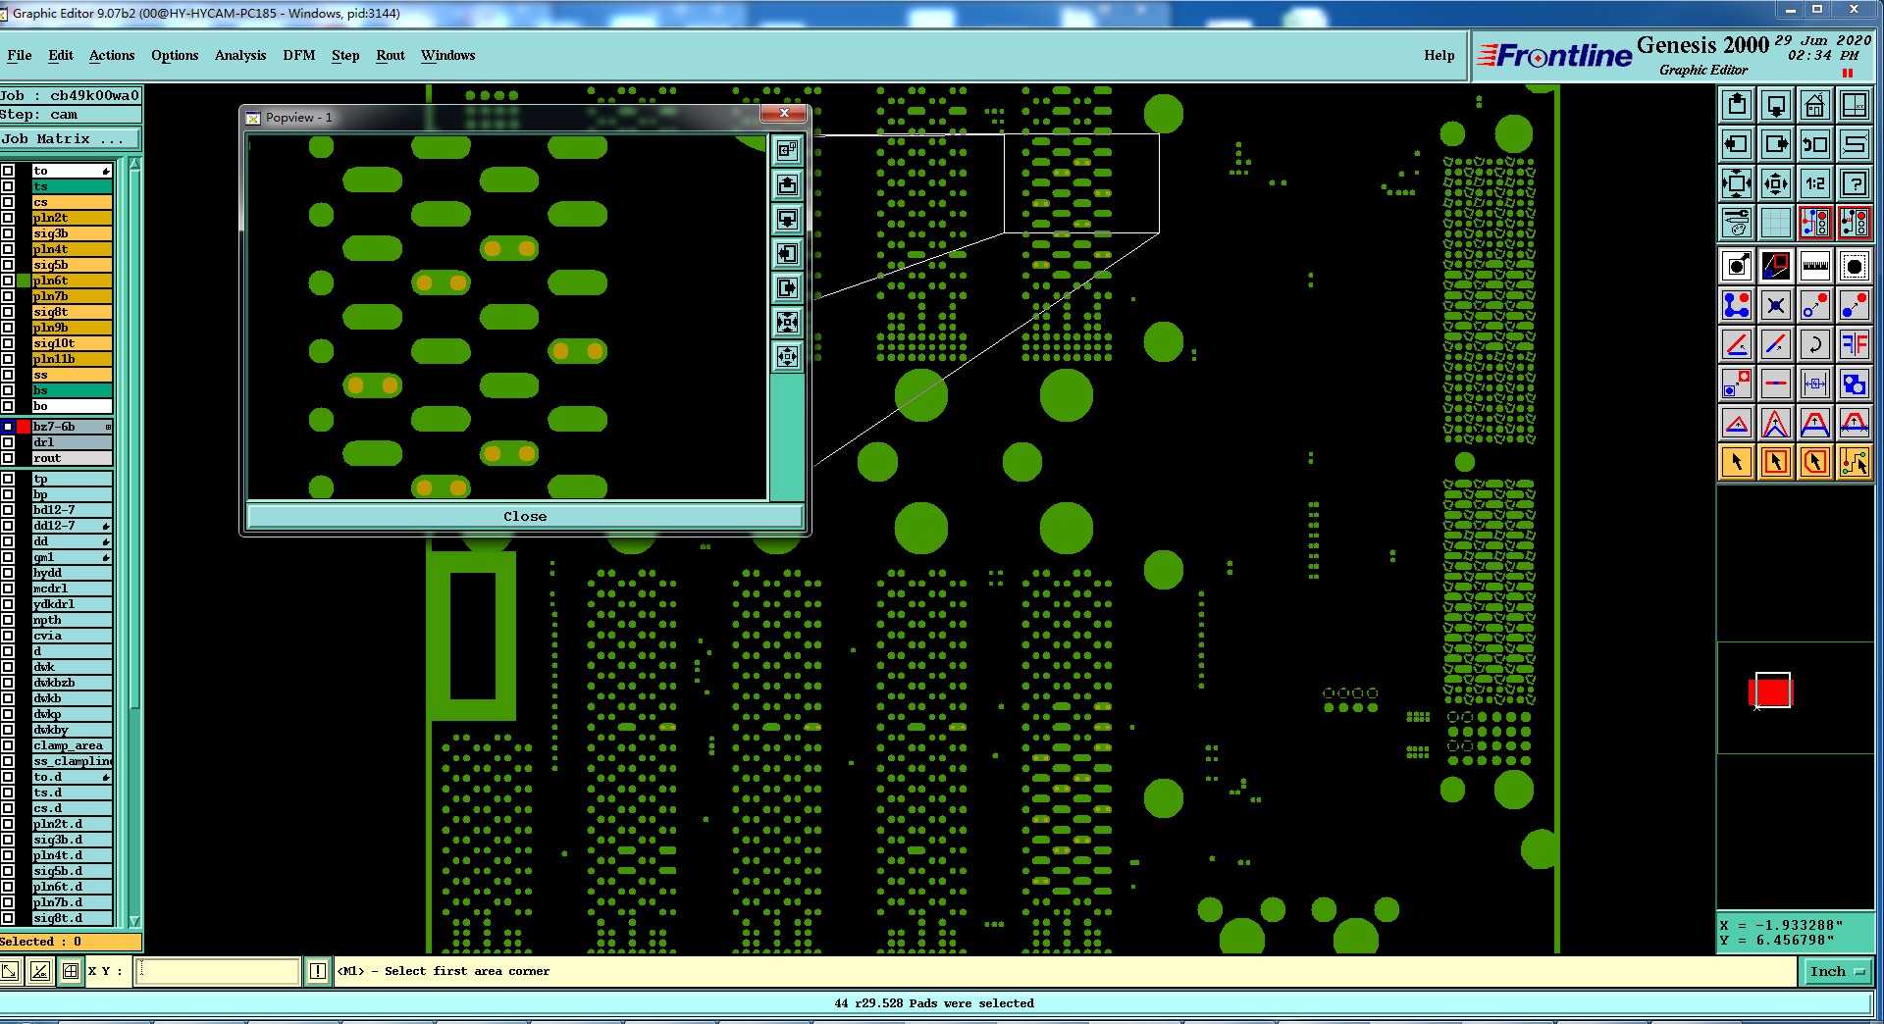The height and width of the screenshot is (1024, 1884).
Task: Click the red overview thumbnail in navigator
Action: pos(1771,691)
